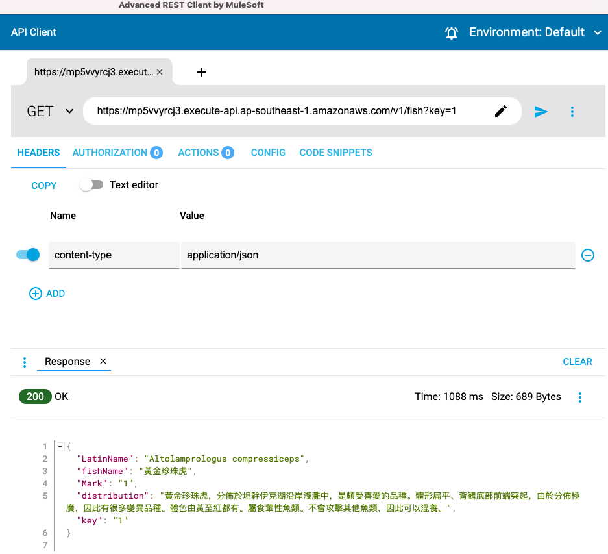Screen dimensions: 608x554
Task: Click the "Mark" key in response
Action: 92,484
